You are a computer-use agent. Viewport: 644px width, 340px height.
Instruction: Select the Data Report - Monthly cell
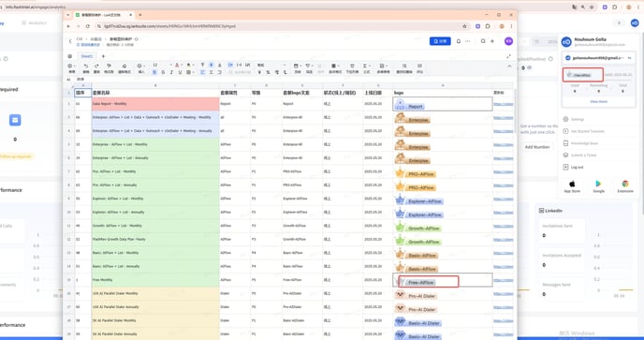pyautogui.click(x=155, y=104)
